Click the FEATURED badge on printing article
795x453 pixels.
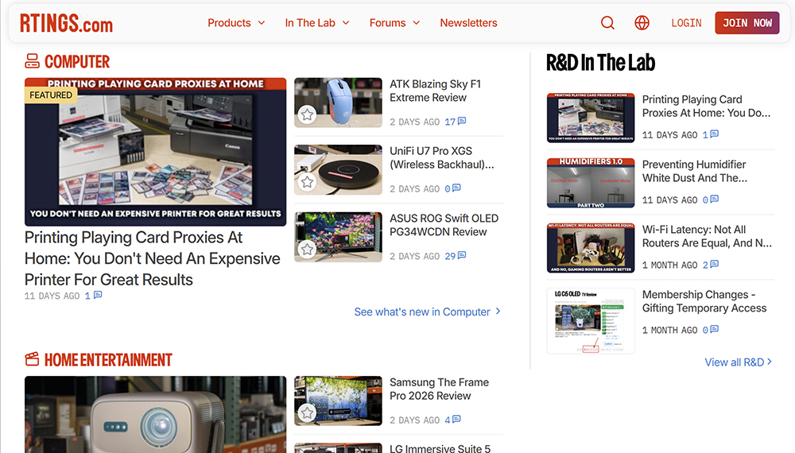pos(51,95)
